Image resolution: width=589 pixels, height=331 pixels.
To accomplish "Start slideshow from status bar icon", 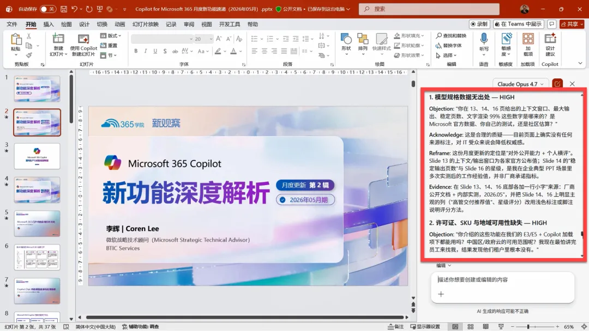I will [x=501, y=327].
